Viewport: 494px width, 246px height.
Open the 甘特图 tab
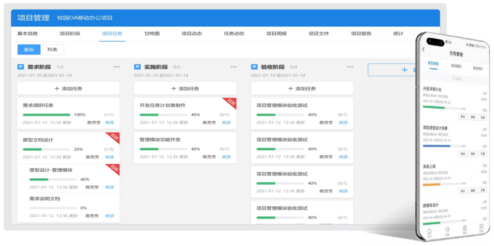click(152, 33)
